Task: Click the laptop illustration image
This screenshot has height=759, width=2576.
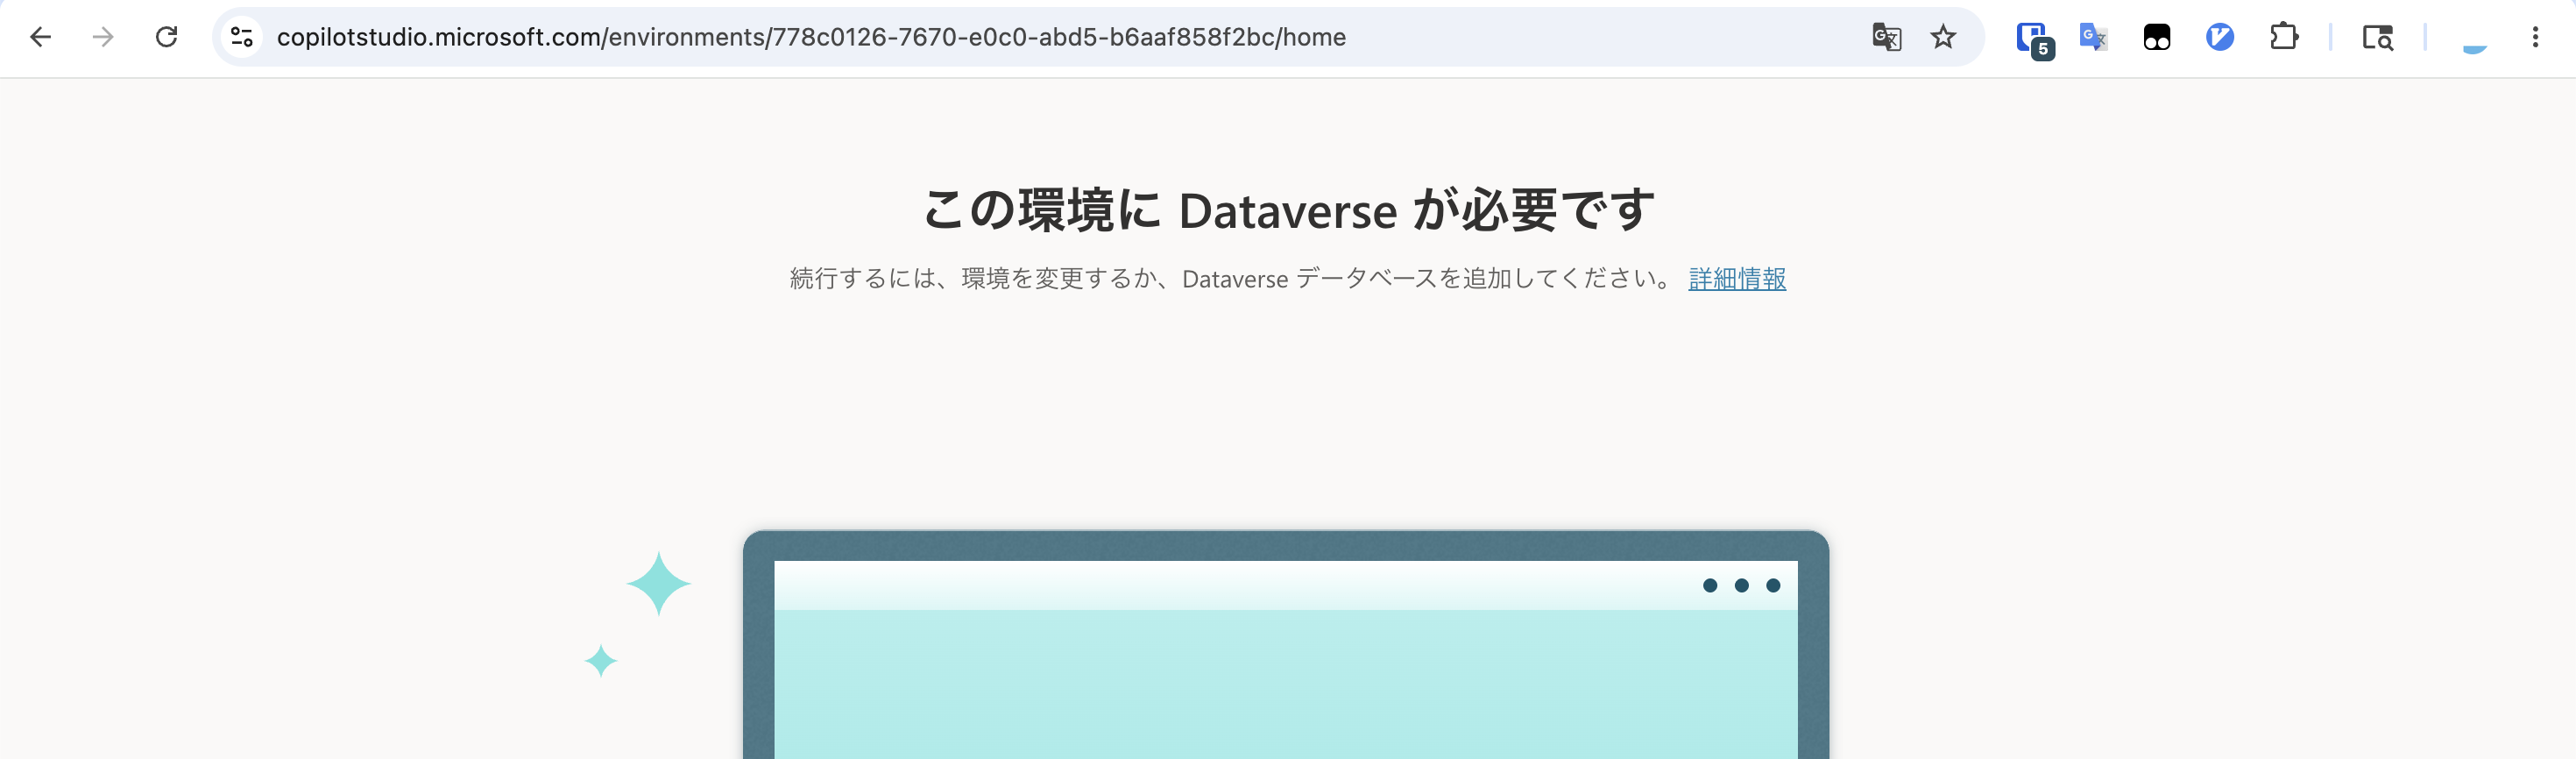Action: pos(1286,645)
